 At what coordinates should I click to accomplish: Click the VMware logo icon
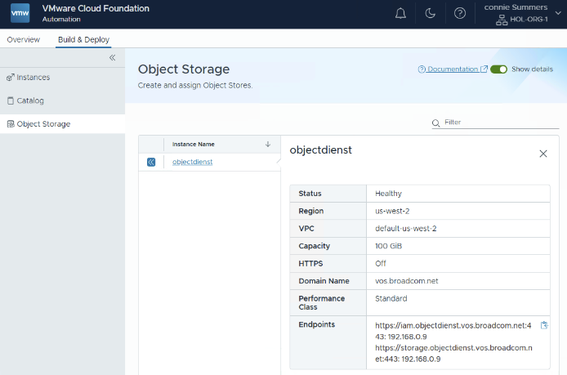[x=20, y=13]
